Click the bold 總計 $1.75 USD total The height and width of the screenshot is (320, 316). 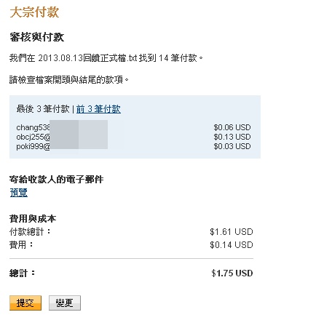[232, 273]
